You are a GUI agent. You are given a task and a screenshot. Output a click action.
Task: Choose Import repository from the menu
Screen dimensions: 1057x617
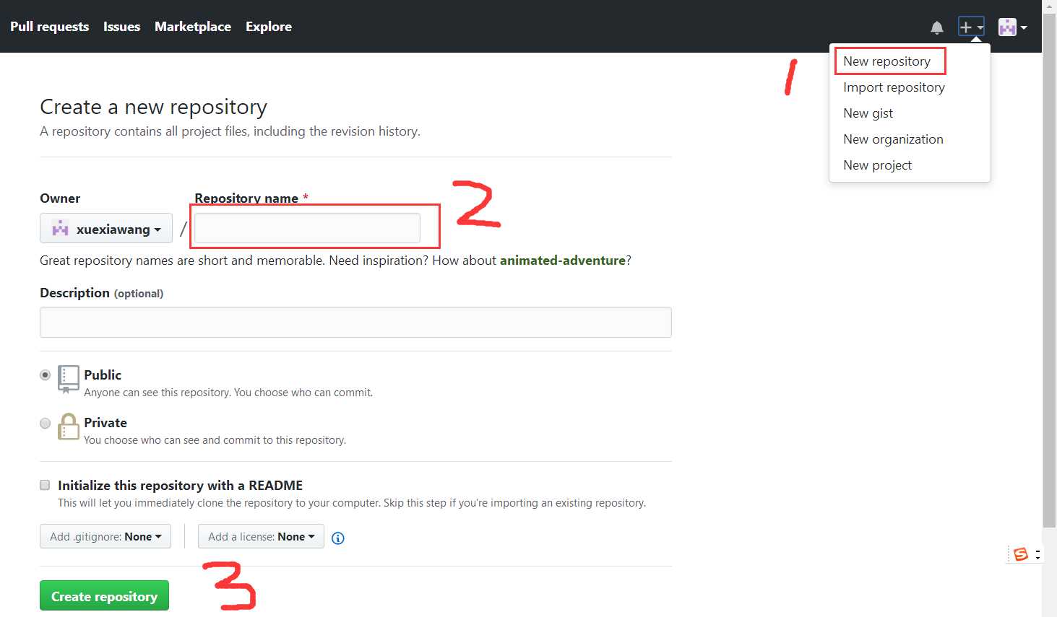click(x=894, y=87)
